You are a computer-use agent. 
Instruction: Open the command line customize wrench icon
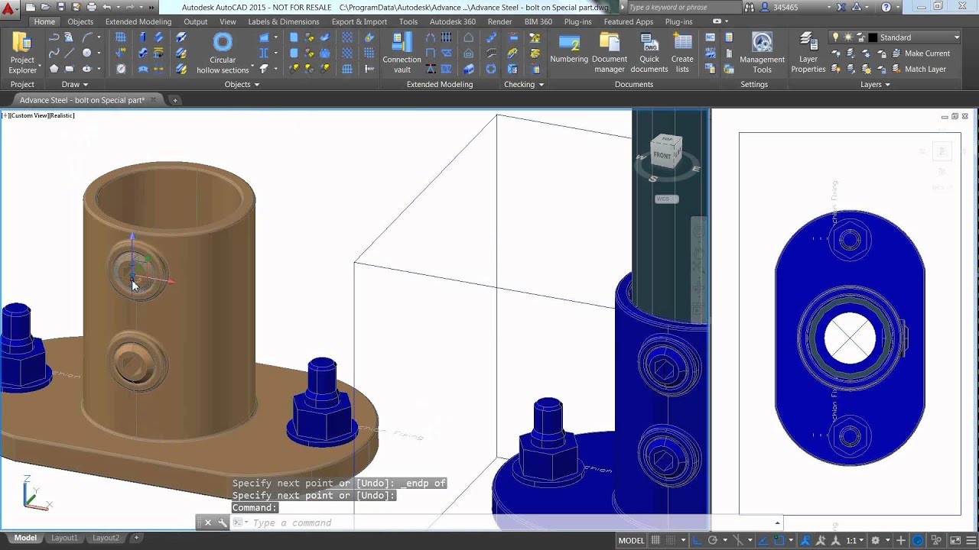point(223,522)
